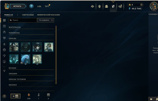Filter loot by champion helmet icon
Viewport: 158px width, 101px height.
[x=4, y=32]
